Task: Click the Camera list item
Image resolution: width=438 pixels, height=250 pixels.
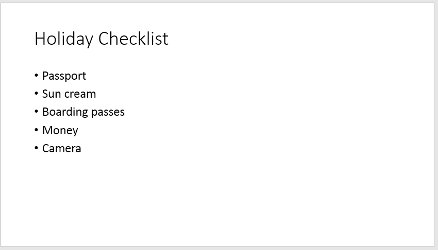Action: pyautogui.click(x=62, y=148)
